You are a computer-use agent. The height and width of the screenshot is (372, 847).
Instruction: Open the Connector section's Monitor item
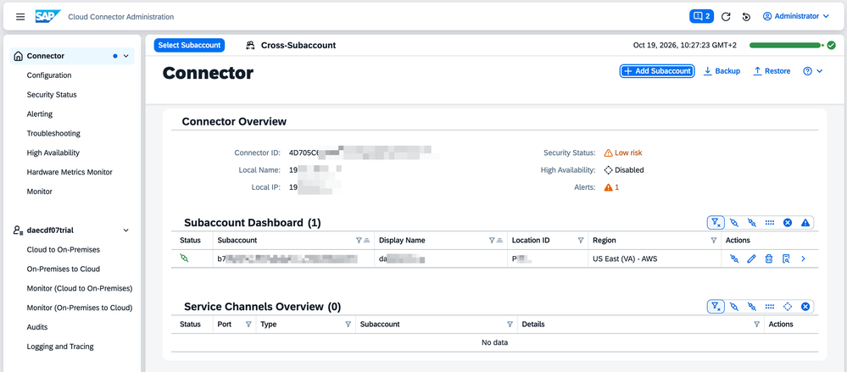pyautogui.click(x=40, y=192)
